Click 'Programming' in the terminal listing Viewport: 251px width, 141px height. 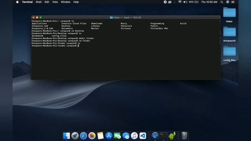tap(157, 23)
